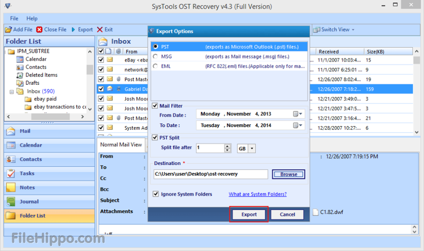The height and width of the screenshot is (251, 424).
Task: Decrease the split file size value
Action: (x=228, y=150)
